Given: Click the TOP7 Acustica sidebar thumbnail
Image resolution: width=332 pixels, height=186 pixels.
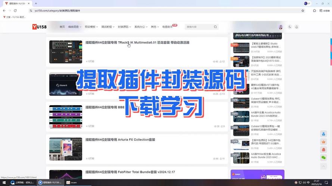Looking at the screenshot, I should [241, 116].
